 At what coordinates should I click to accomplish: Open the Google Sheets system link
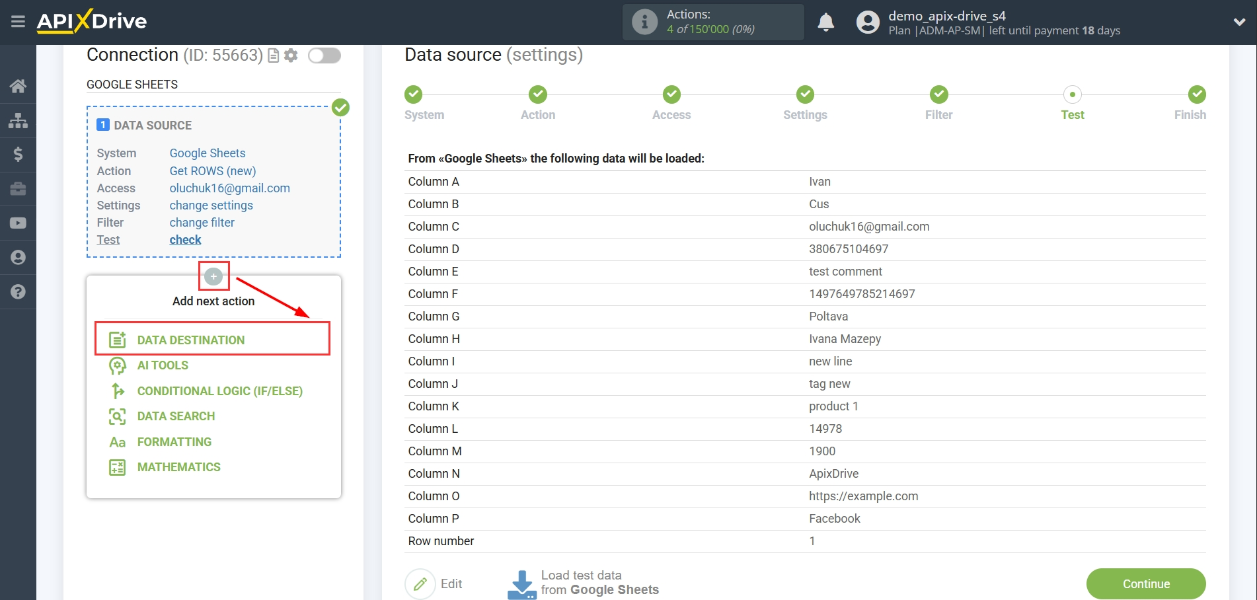click(x=207, y=153)
